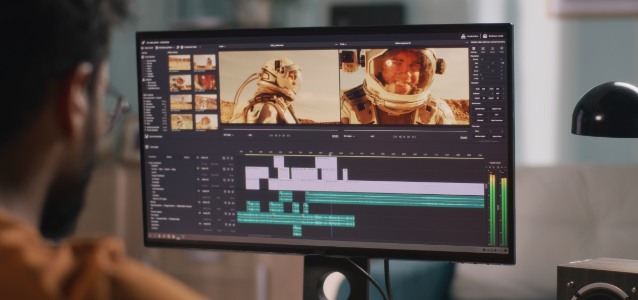Jump to end in right viewer
638x300 pixels.
(x=414, y=137)
